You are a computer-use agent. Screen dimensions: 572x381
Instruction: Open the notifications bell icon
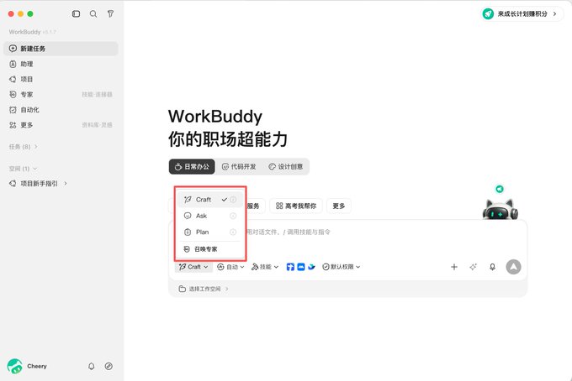point(91,366)
